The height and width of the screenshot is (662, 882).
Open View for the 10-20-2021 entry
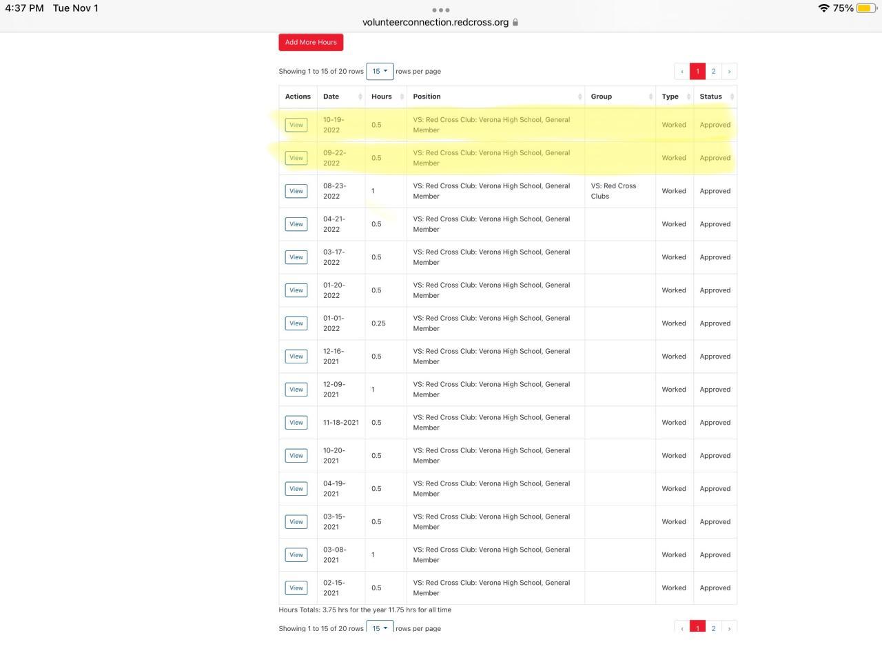pos(296,456)
